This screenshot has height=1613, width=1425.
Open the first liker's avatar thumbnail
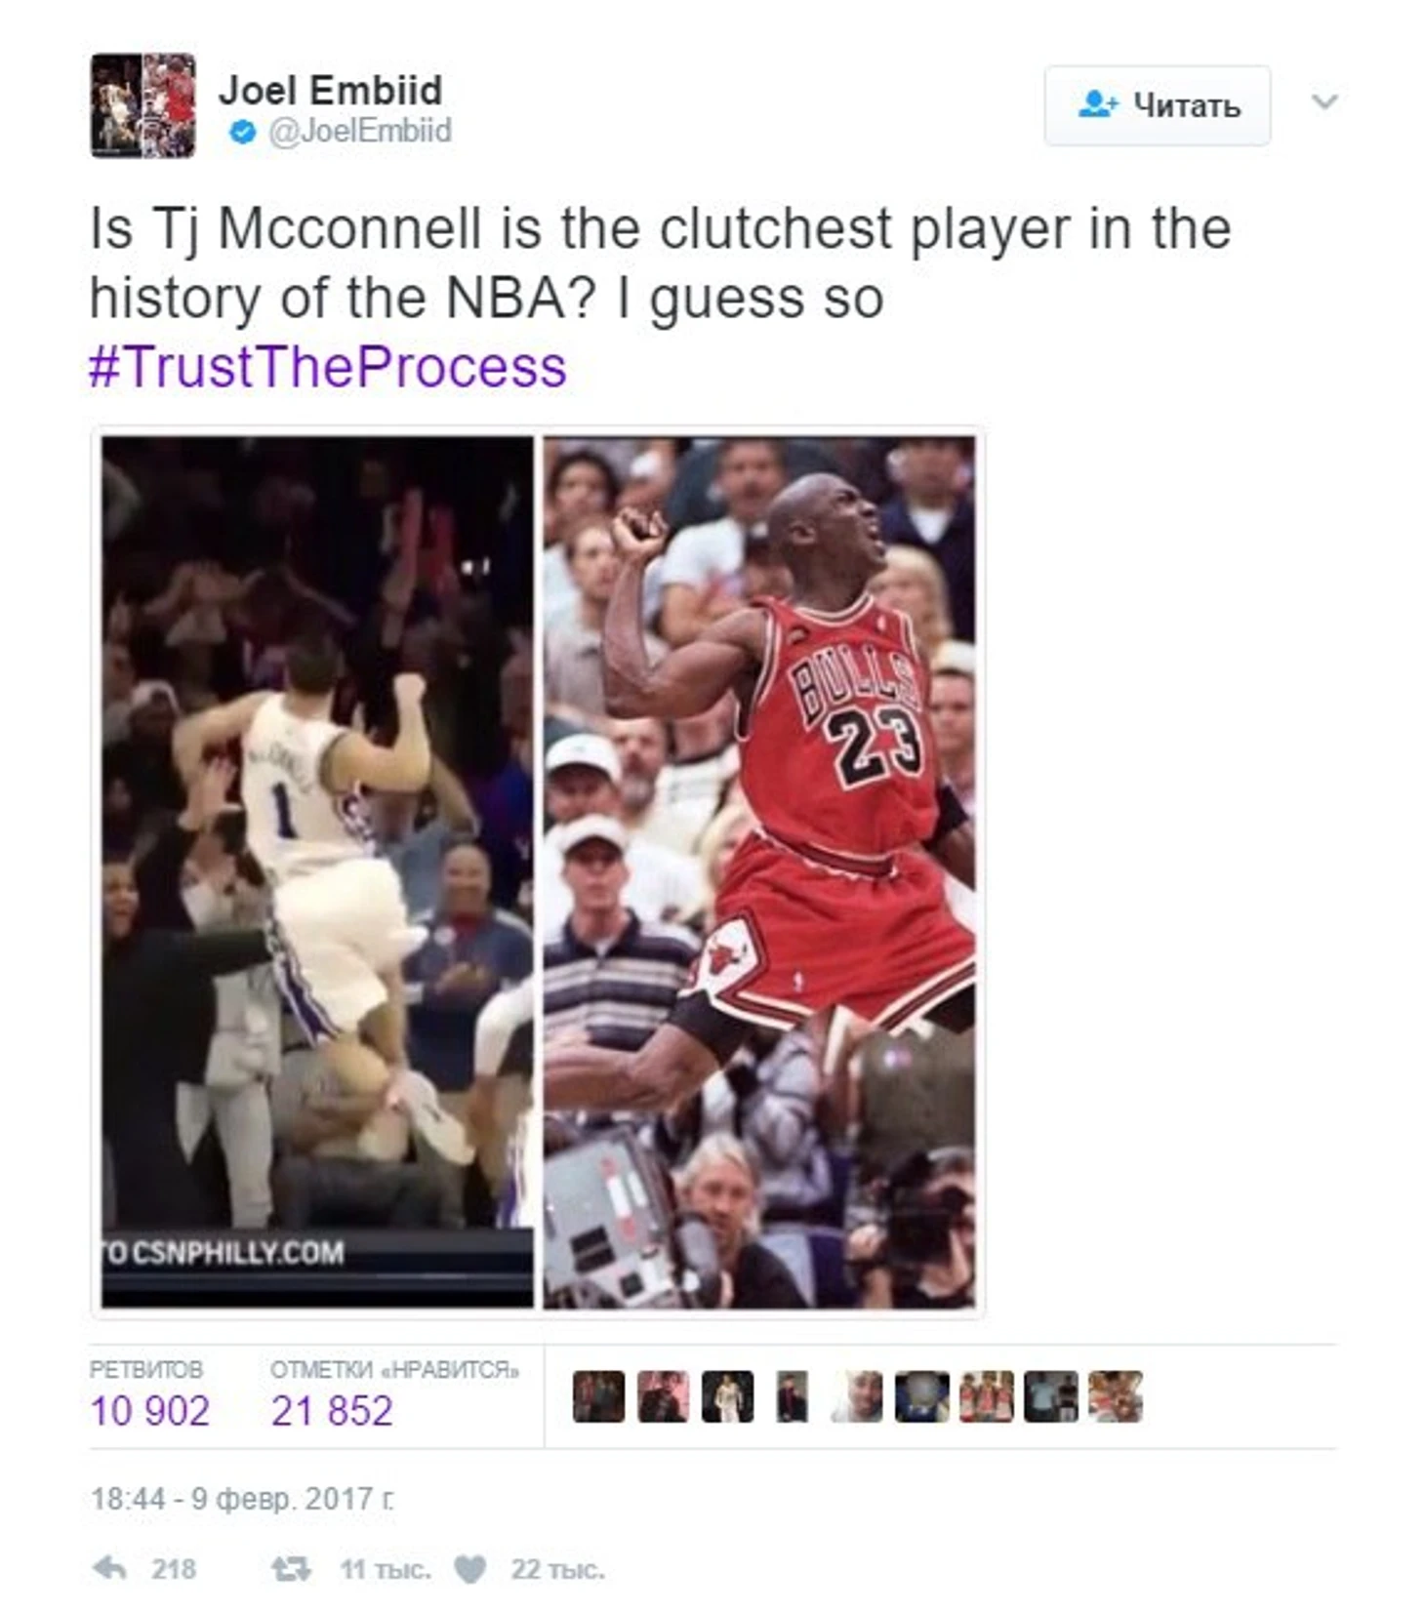(598, 1396)
